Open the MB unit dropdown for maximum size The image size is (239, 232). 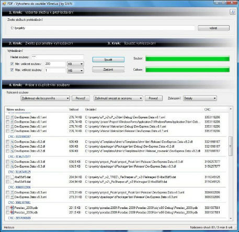[75, 71]
